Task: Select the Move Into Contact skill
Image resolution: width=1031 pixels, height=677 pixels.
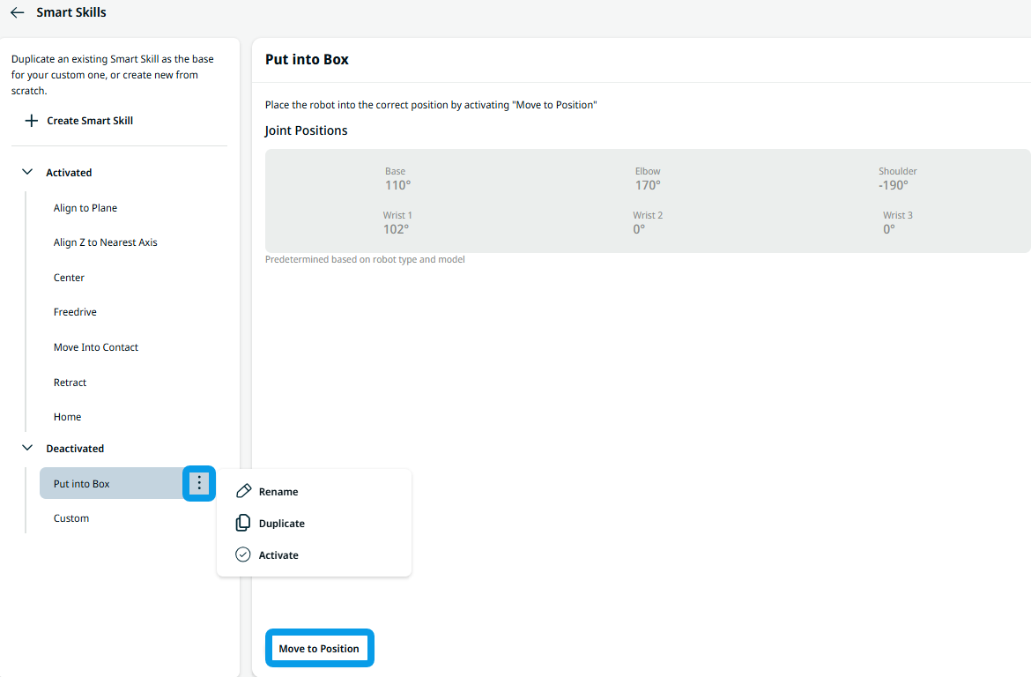Action: (x=96, y=347)
